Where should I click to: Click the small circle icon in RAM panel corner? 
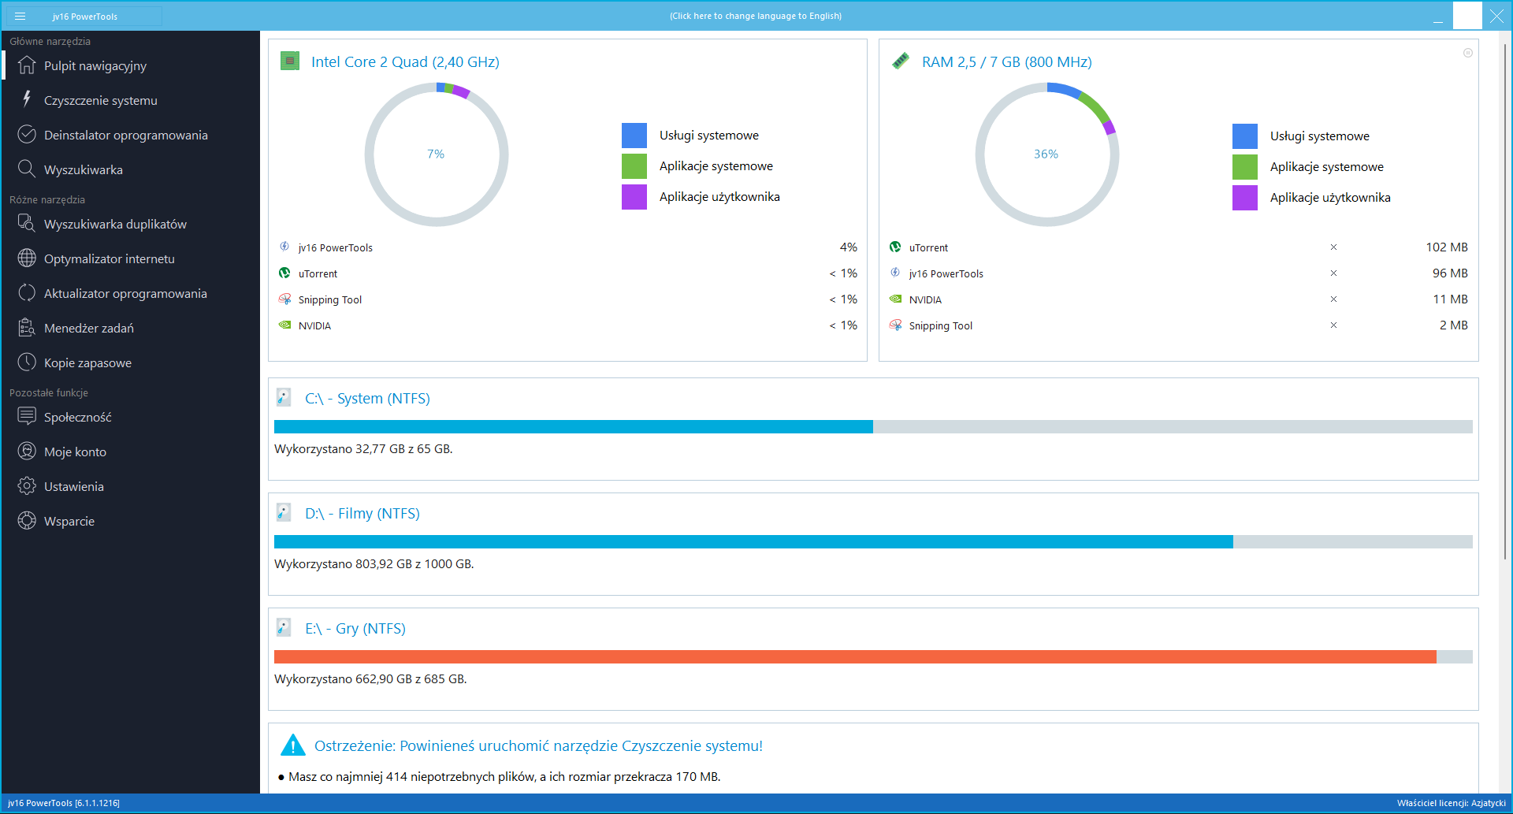1468,53
